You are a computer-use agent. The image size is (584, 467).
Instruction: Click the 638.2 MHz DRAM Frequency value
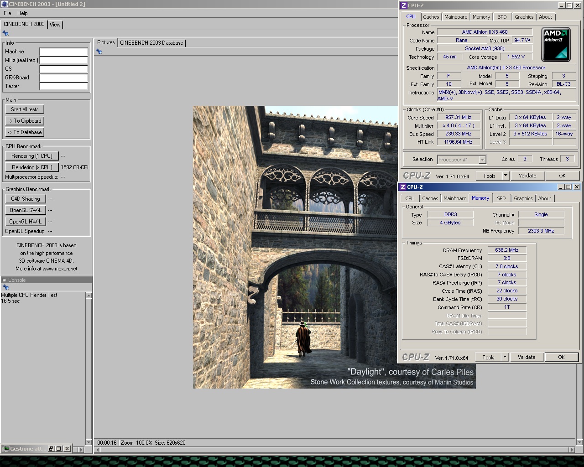(507, 250)
